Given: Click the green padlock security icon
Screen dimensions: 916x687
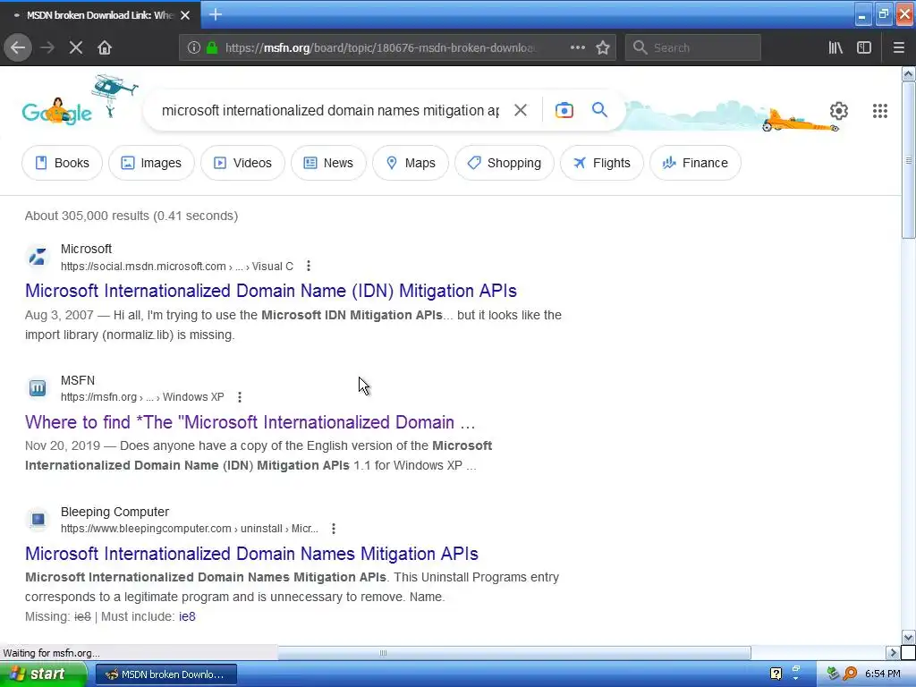Looking at the screenshot, I should point(212,47).
